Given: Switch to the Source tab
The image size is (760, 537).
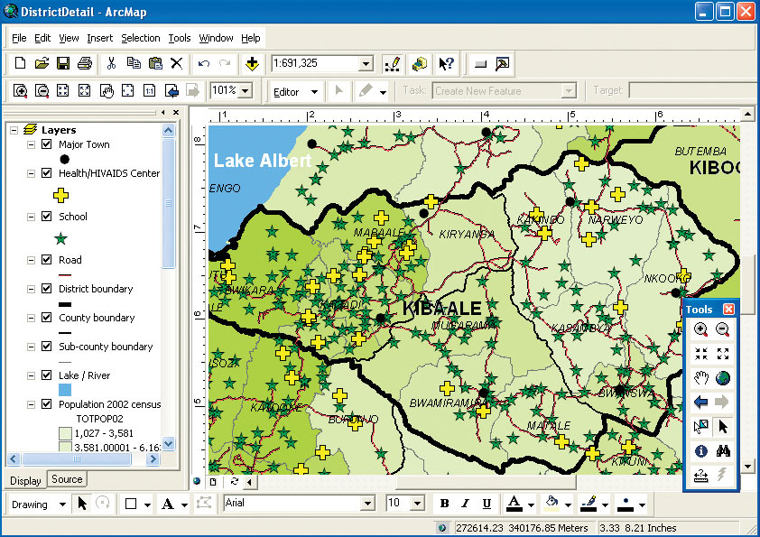Looking at the screenshot, I should (67, 479).
